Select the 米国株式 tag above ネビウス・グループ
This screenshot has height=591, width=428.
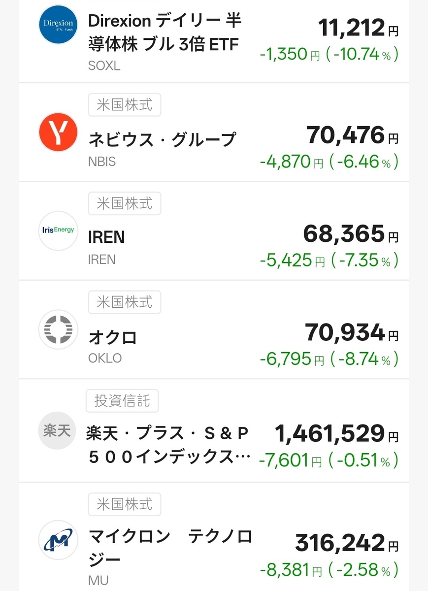124,104
